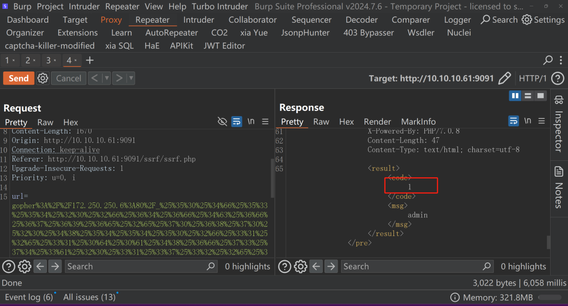Image resolution: width=568 pixels, height=306 pixels.
Task: Click the Send request button
Action: pos(19,78)
